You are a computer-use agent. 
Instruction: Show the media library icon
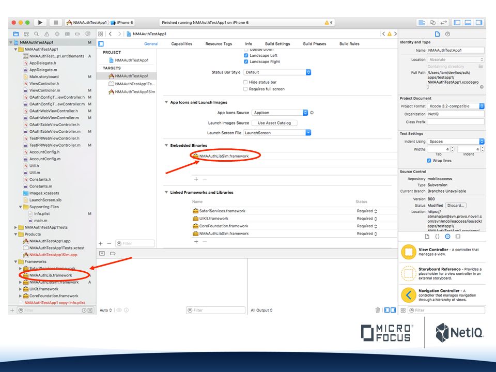pos(458,236)
